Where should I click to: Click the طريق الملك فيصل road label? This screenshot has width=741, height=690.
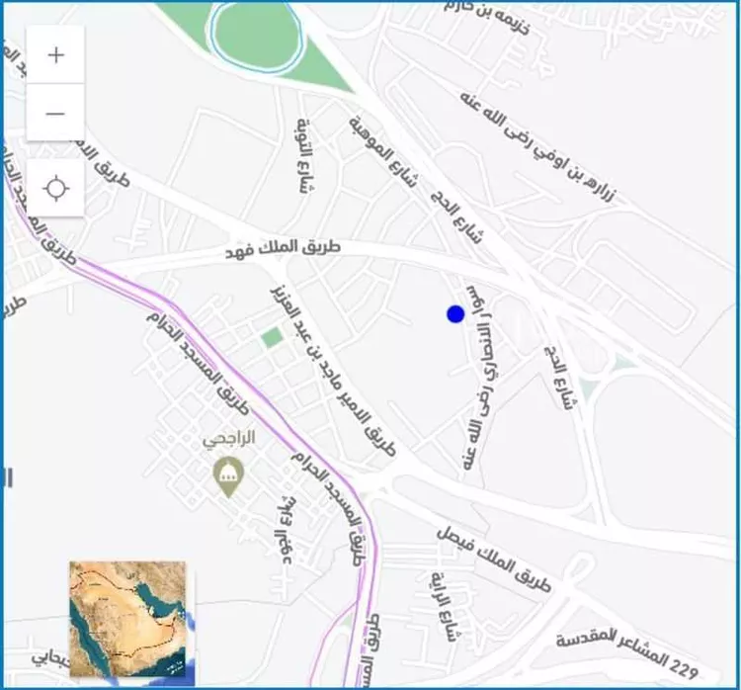(x=493, y=560)
